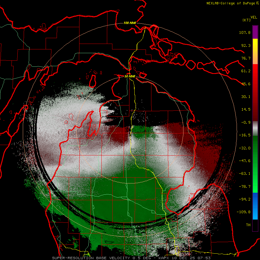Select the -32.0 velocity scale value
This screenshot has height=260, width=260.
pos(245,148)
